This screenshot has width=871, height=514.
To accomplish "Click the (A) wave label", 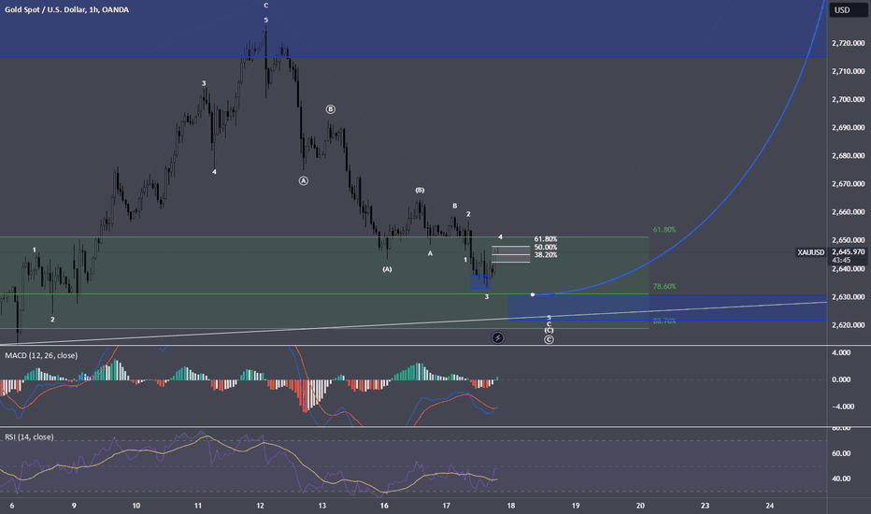I will point(387,269).
